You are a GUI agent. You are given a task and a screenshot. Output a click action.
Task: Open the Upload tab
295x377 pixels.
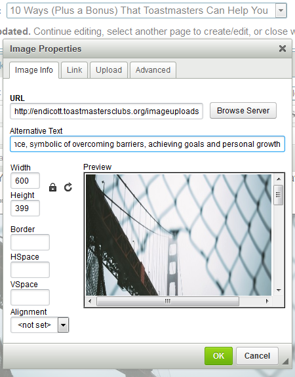(x=109, y=70)
